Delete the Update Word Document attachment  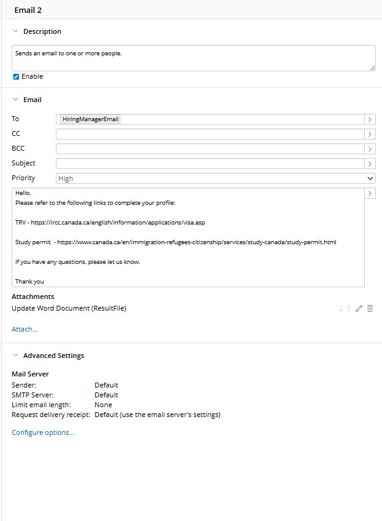pos(370,309)
